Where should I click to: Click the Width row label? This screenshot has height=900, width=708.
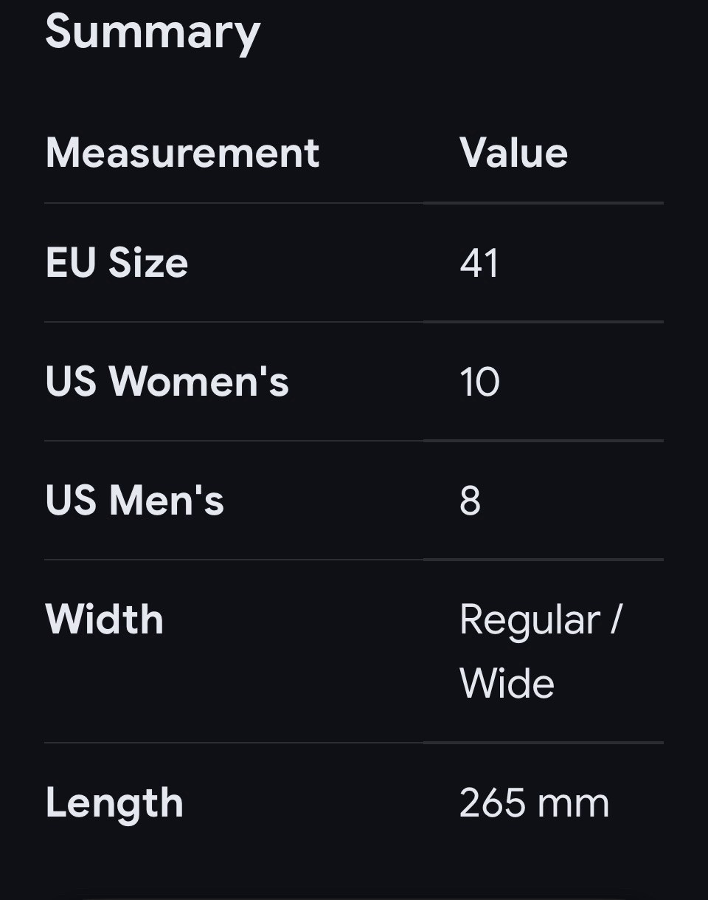click(104, 619)
